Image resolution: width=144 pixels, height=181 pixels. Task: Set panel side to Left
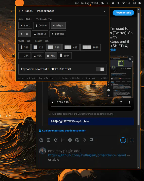click(x=25, y=25)
